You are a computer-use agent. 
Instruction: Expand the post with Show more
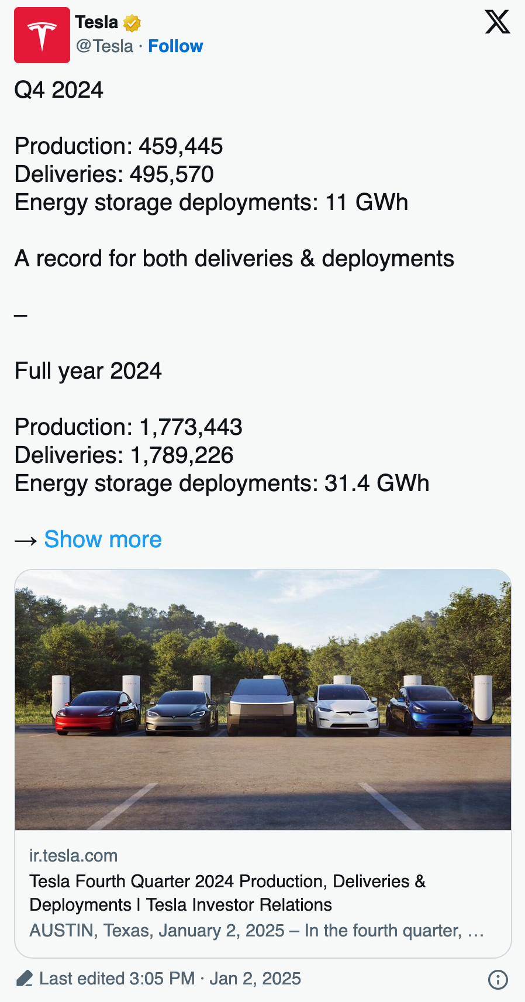103,539
